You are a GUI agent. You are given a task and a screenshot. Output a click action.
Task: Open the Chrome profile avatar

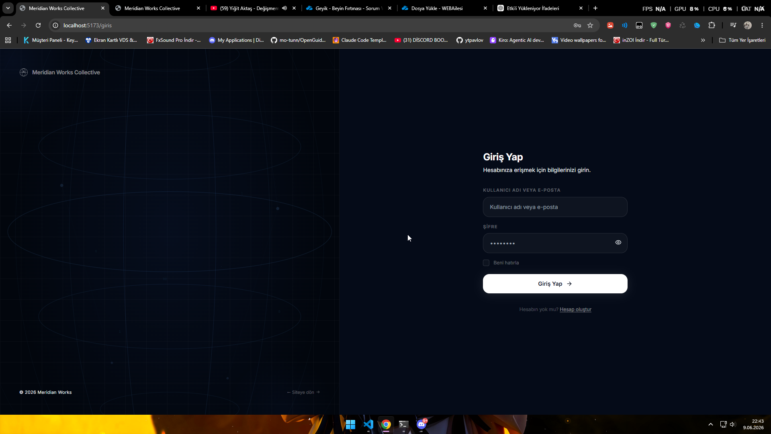748,25
